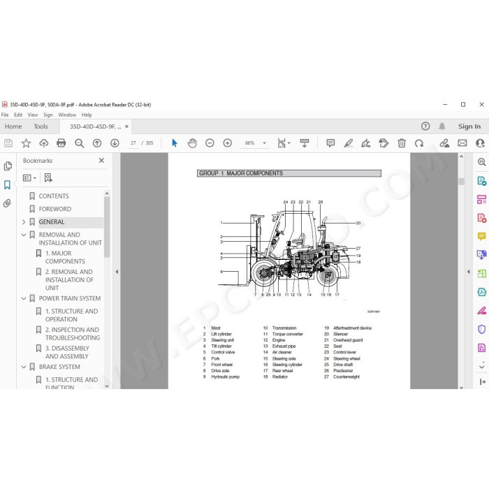This screenshot has width=489, height=489.
Task: Close the 35D-40D-45D-9F document tab
Action: pyautogui.click(x=126, y=126)
